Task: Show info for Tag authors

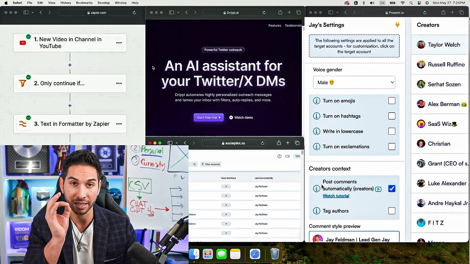Action: [317, 211]
